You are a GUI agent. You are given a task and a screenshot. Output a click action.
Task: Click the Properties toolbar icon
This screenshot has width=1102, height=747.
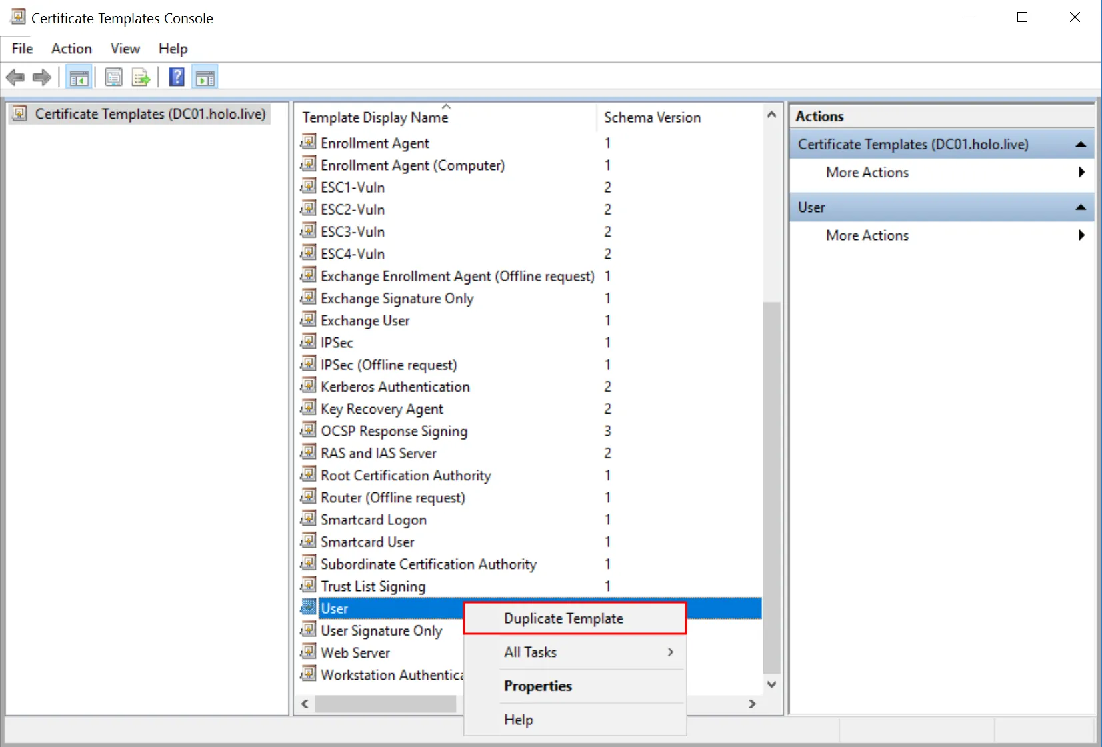114,78
